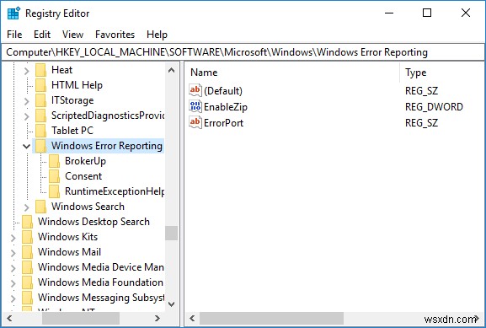Viewport: 486px width, 328px height.
Task: Expand the Windows Media Foundation key
Action: point(13,283)
